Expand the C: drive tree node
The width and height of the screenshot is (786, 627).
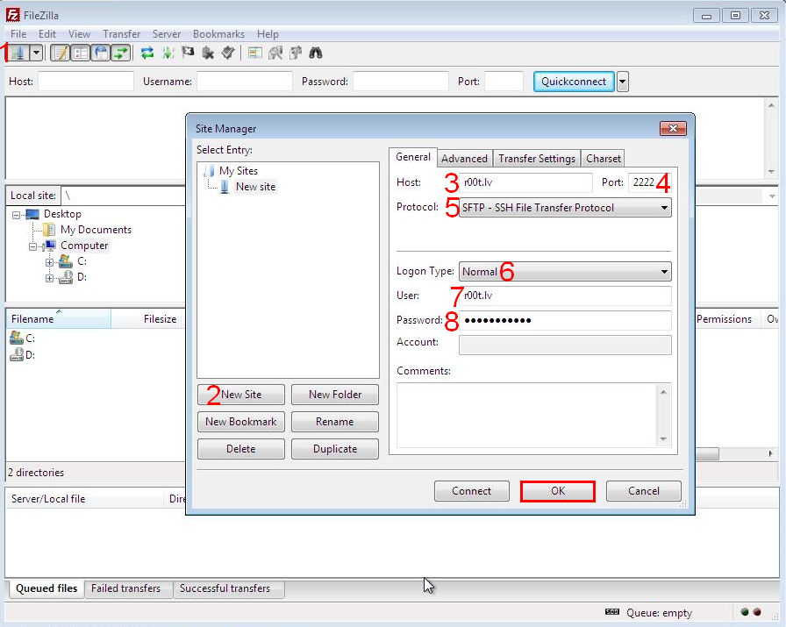pos(50,261)
